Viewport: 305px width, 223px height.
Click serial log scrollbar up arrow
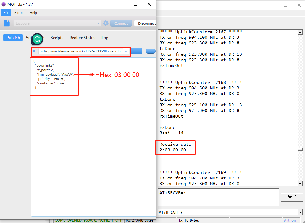[300, 32]
